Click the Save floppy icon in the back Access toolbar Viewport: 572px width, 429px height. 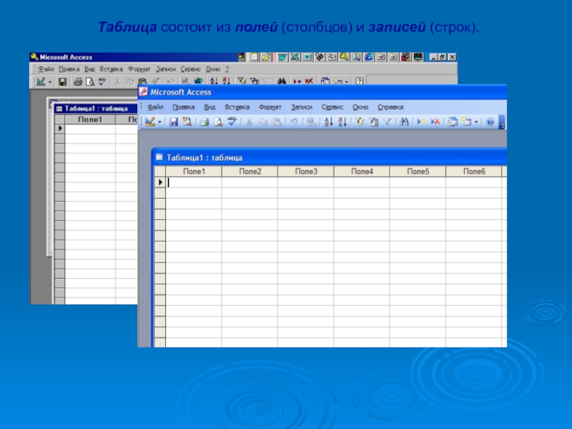click(x=62, y=82)
